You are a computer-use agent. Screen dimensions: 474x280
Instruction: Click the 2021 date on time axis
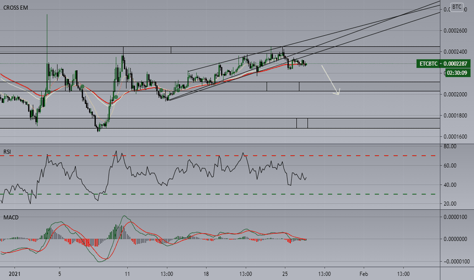click(15, 274)
